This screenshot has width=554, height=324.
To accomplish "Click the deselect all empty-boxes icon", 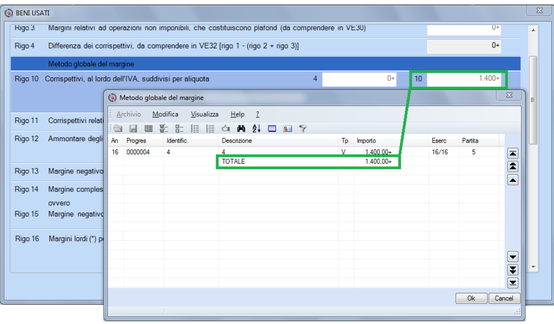I will point(179,129).
